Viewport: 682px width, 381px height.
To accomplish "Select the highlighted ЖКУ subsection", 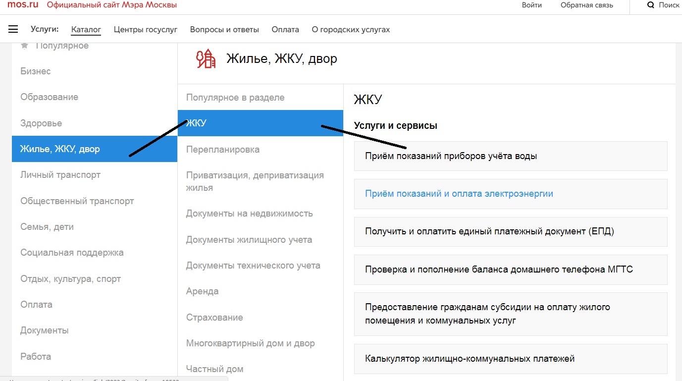I will coord(261,123).
